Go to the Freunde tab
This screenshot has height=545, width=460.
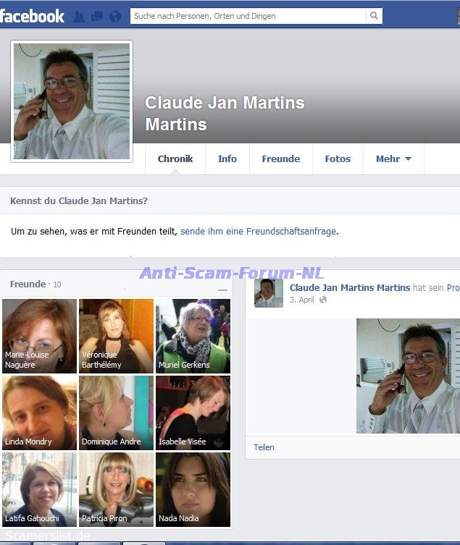click(280, 159)
